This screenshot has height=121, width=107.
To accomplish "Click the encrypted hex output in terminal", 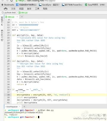I will pos(23,112).
